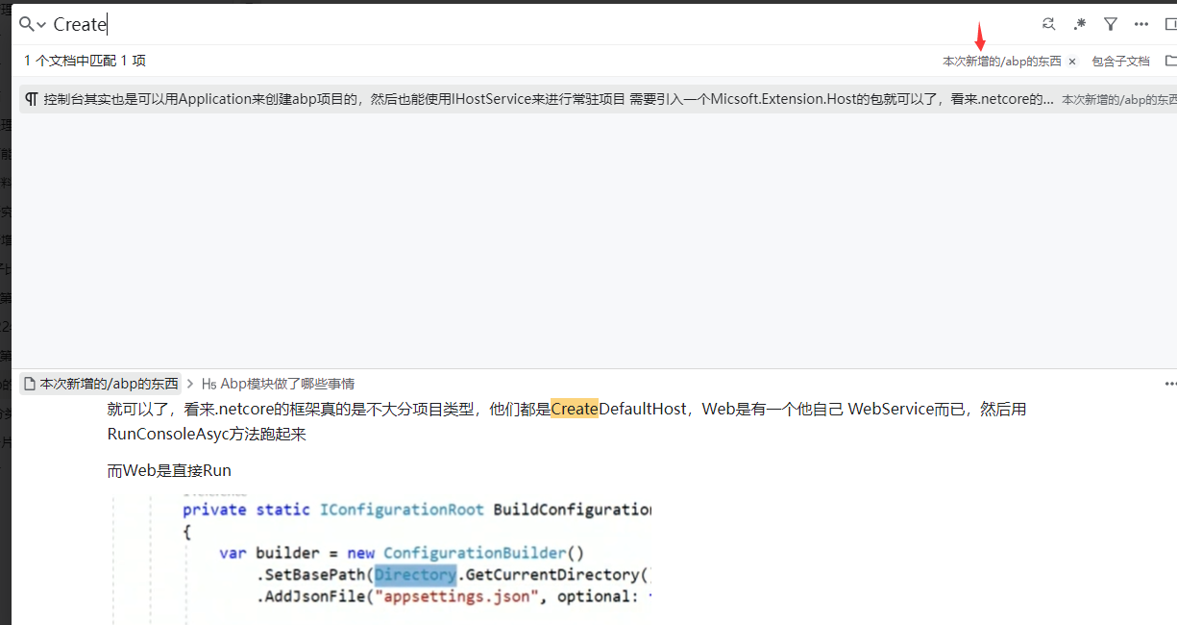Screen dimensions: 1177x625
Task: Remove the 本次新增的/abp的东西 path filter
Action: [x=1072, y=62]
